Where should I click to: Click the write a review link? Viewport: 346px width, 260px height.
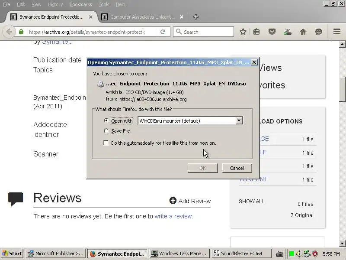[x=173, y=216]
